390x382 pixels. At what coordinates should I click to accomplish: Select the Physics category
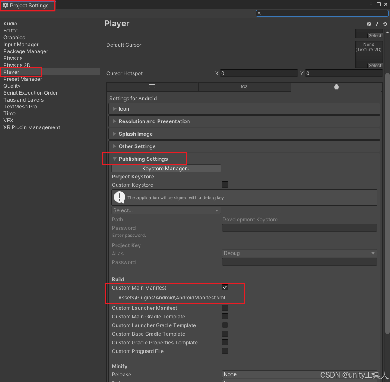coord(13,58)
